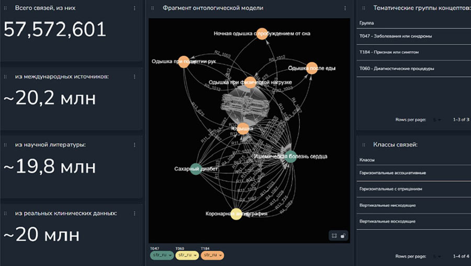The width and height of the screenshot is (471, 266).
Task: Open rows per page selector in thematic groups
Action: [437, 120]
